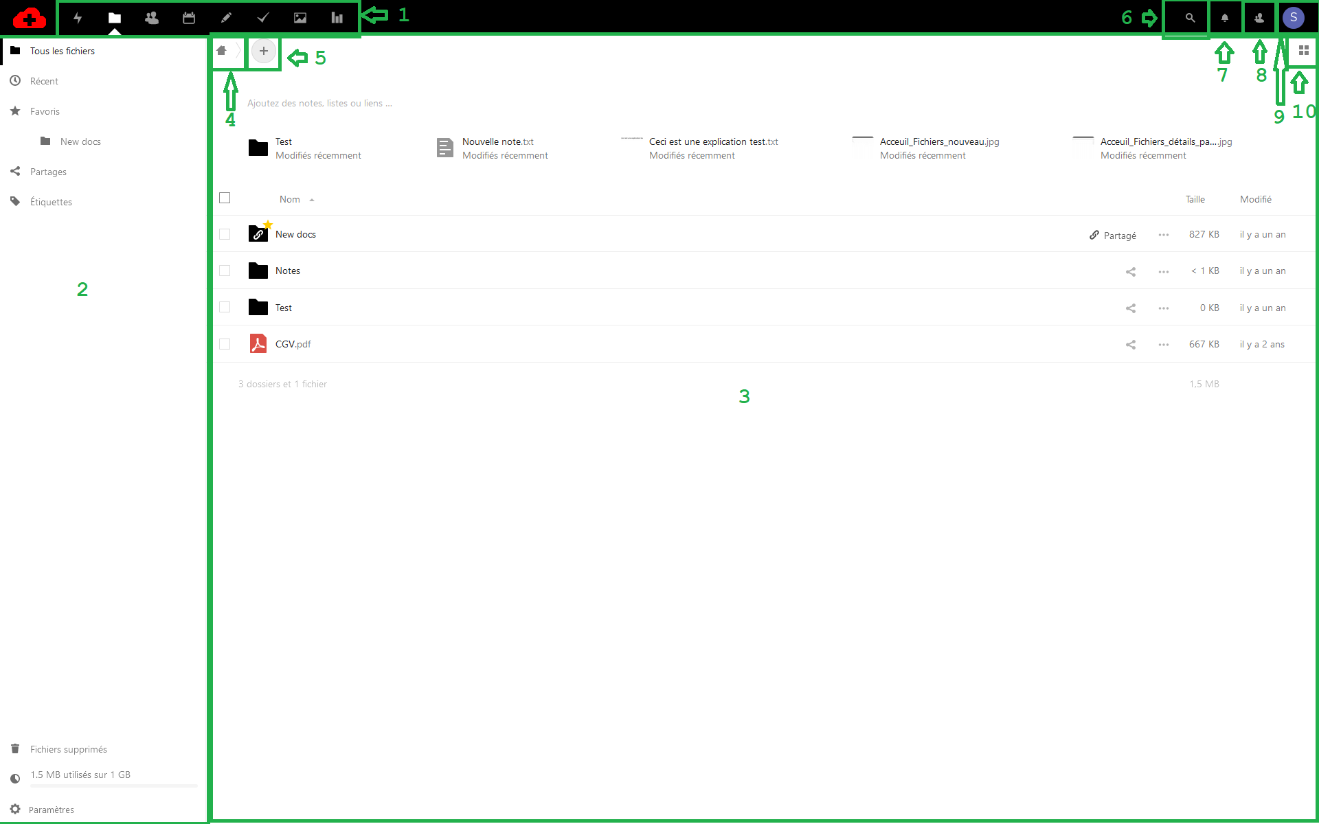Select the CGV.pdf checkbox
The height and width of the screenshot is (824, 1319).
point(225,344)
